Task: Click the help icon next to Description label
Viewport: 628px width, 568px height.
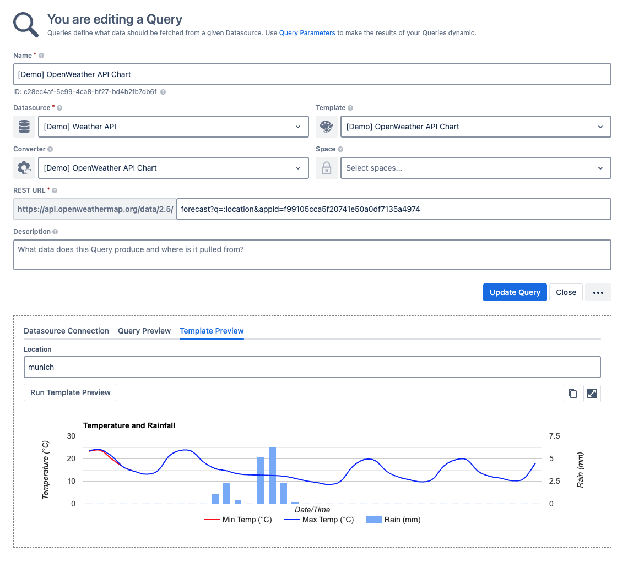Action: (x=55, y=231)
